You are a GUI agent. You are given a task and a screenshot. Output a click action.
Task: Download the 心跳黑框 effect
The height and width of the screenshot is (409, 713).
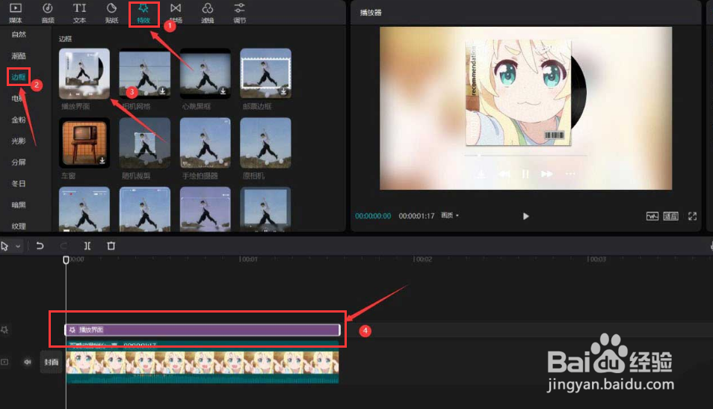click(223, 91)
